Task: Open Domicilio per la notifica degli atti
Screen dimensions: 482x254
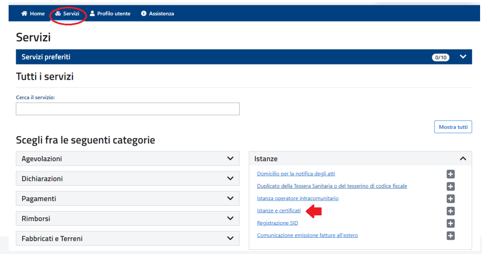Action: tap(296, 174)
